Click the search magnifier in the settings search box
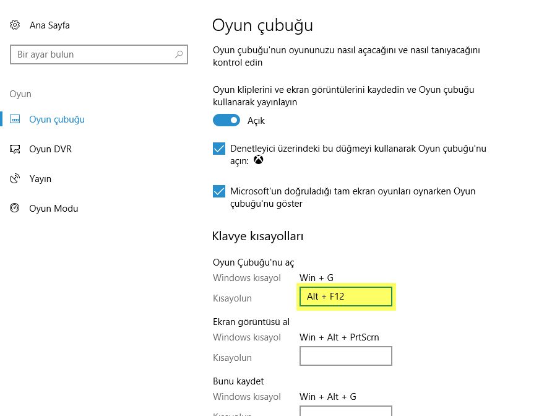Screen dimensions: 552x416 coord(178,54)
